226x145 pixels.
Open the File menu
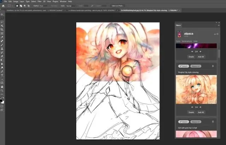pyautogui.click(x=6, y=1)
